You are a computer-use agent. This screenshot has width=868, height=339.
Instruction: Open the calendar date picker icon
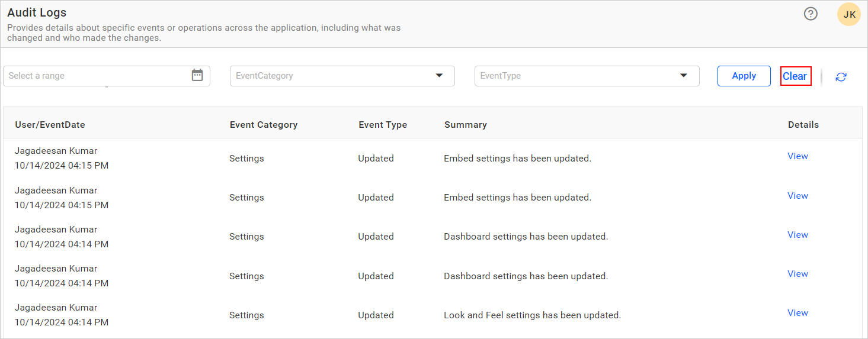tap(197, 75)
